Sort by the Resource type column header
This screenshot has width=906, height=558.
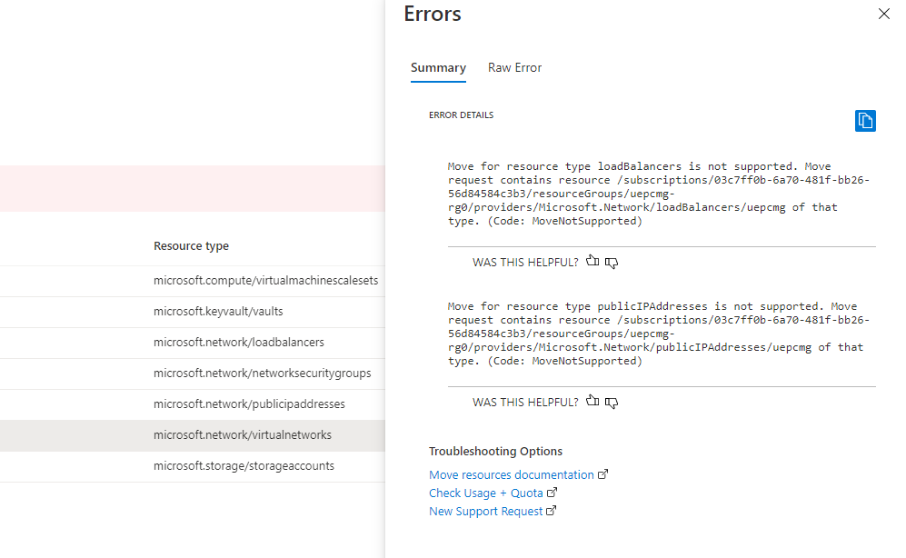pyautogui.click(x=191, y=245)
